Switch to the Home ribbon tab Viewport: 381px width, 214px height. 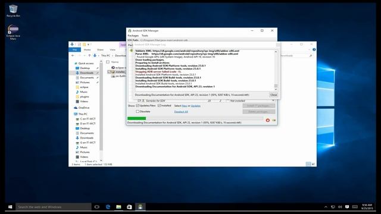pyautogui.click(x=88, y=50)
